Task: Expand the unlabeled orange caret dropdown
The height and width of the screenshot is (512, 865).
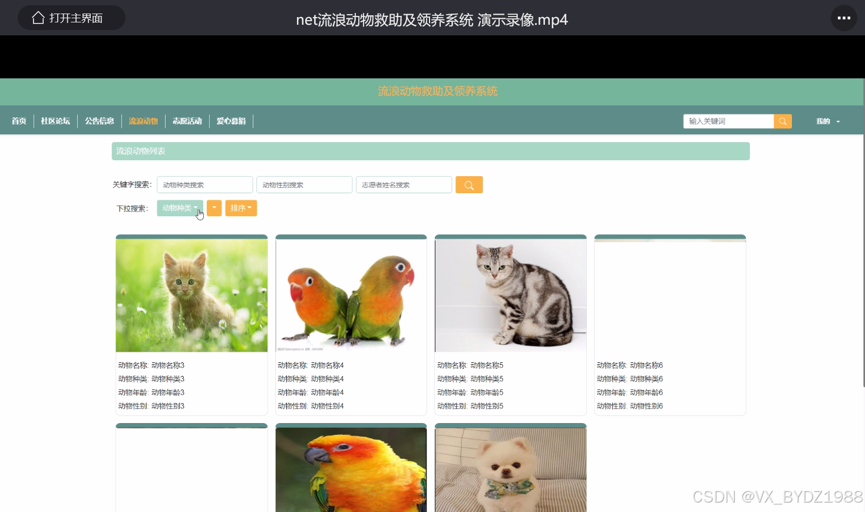Action: 214,208
